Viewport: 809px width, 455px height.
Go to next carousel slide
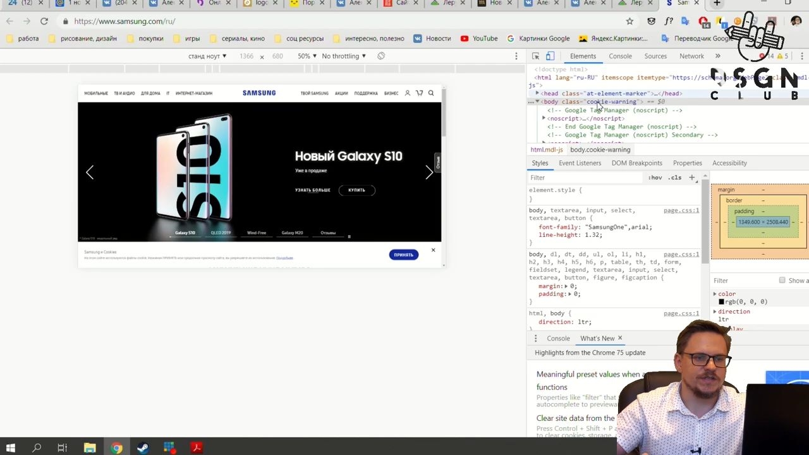pyautogui.click(x=429, y=172)
